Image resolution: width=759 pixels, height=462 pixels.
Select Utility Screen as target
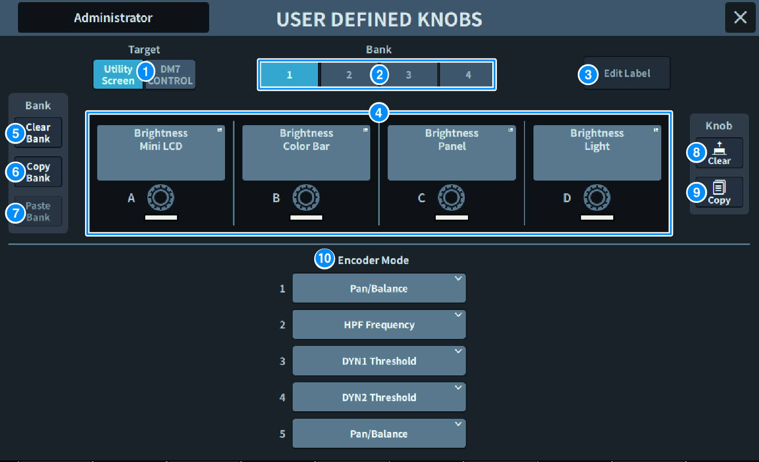[x=117, y=74]
